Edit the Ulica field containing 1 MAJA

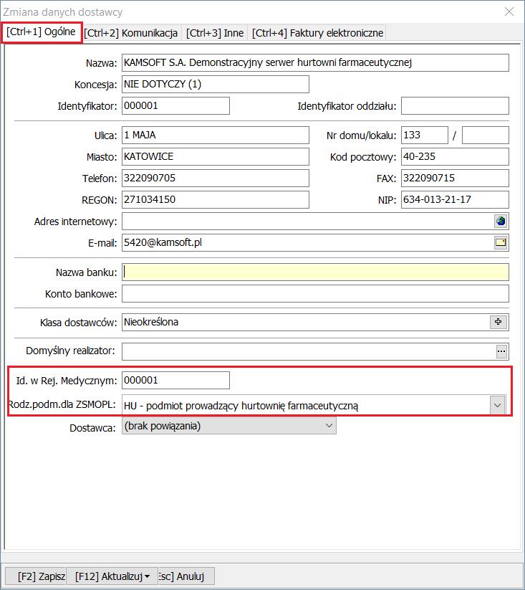pyautogui.click(x=216, y=135)
